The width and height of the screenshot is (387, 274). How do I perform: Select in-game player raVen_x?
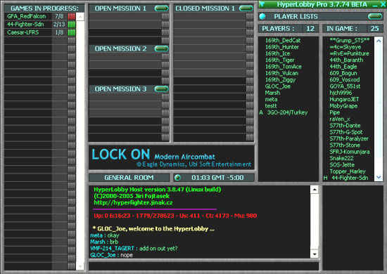340,119
